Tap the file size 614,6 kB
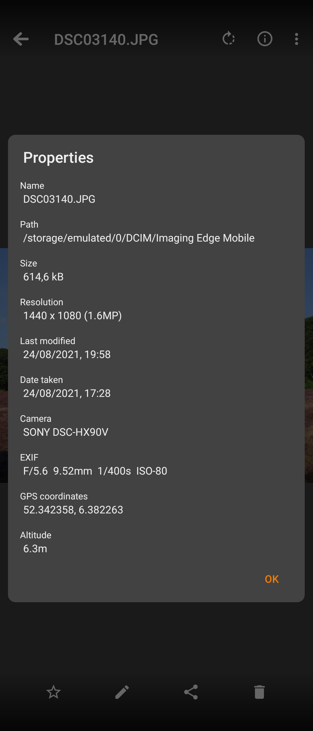This screenshot has width=313, height=731. click(x=43, y=277)
